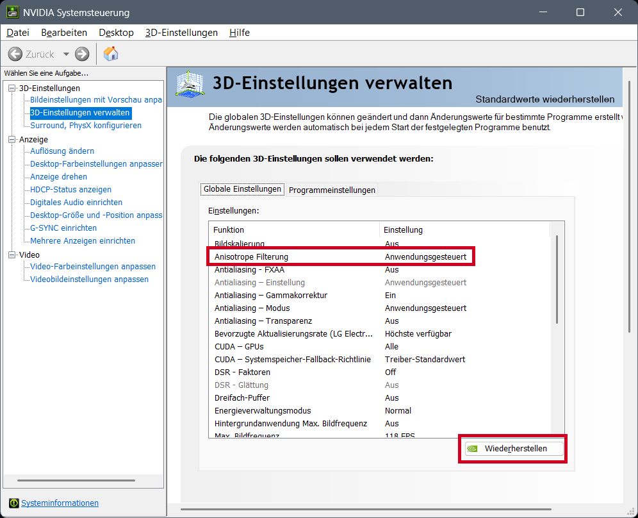Click the Back arrow icon
This screenshot has width=638, height=518.
tap(15, 54)
